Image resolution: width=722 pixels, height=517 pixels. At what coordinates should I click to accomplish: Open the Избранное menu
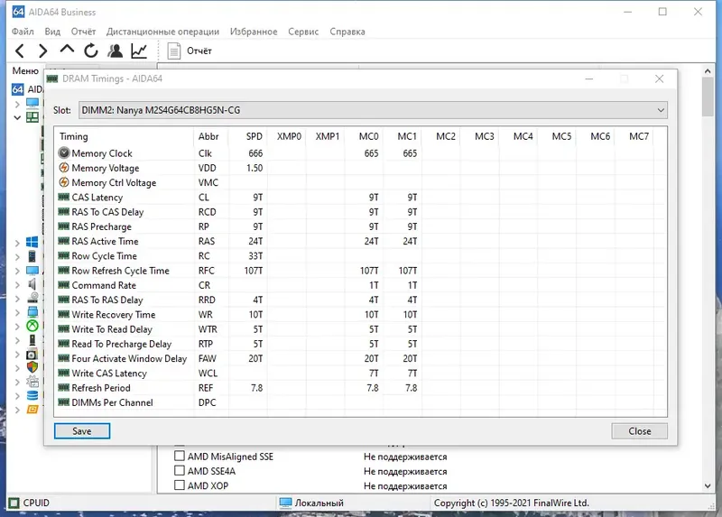click(x=254, y=32)
